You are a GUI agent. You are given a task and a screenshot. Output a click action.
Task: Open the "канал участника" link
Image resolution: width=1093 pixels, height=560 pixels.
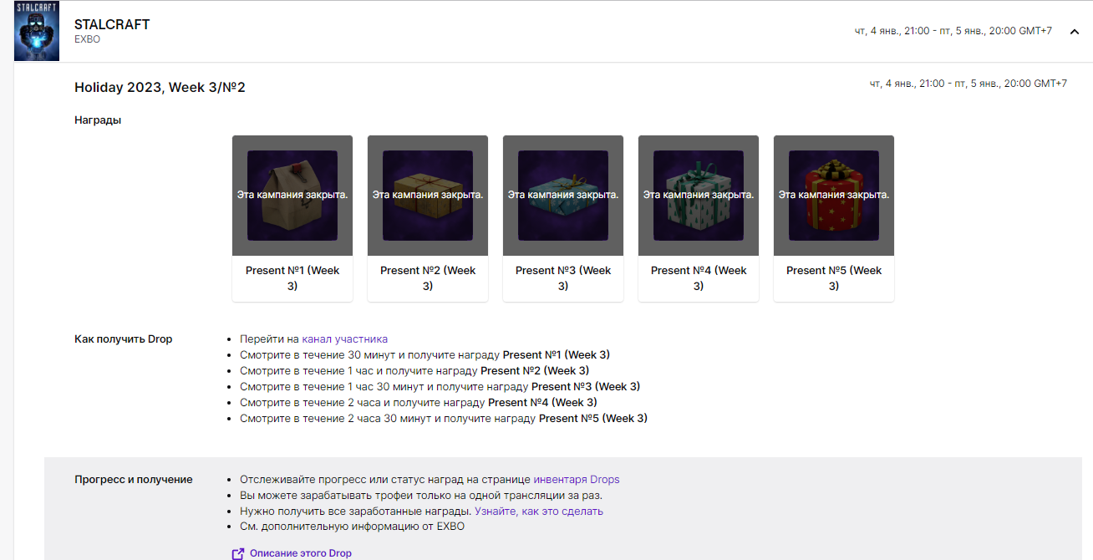coord(344,339)
